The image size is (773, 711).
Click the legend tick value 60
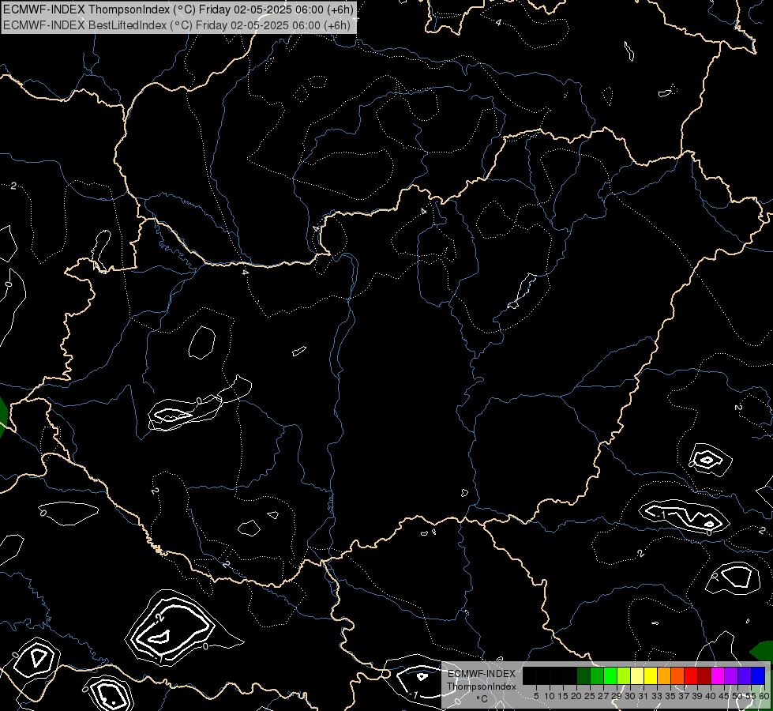coord(764,696)
